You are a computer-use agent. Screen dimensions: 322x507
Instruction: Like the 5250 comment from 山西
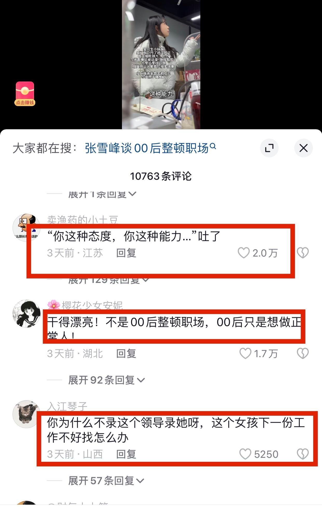245,454
